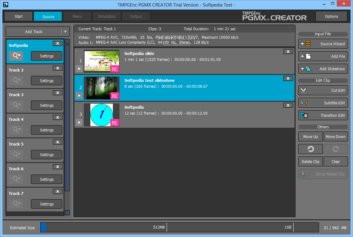
Task: Expand the Add Track dropdown arrow
Action: click(65, 32)
